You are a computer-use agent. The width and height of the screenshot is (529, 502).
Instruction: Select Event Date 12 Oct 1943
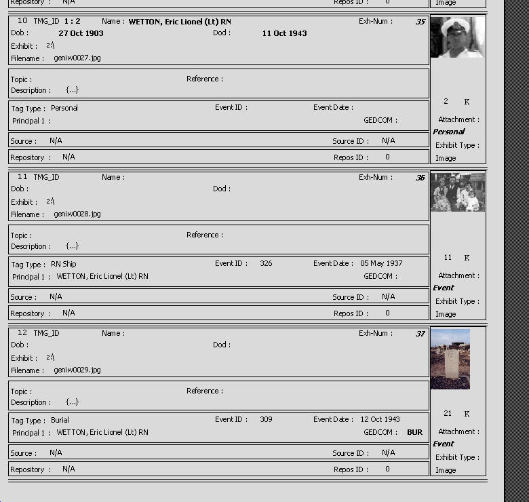click(380, 419)
